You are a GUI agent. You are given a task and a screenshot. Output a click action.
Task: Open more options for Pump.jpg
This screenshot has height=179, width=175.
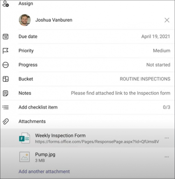(x=167, y=157)
